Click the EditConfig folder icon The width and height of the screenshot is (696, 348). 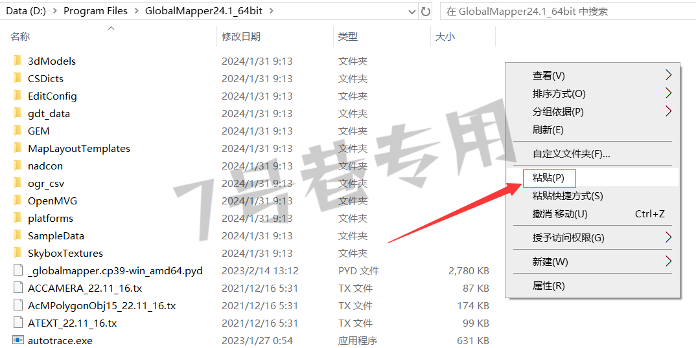click(17, 96)
